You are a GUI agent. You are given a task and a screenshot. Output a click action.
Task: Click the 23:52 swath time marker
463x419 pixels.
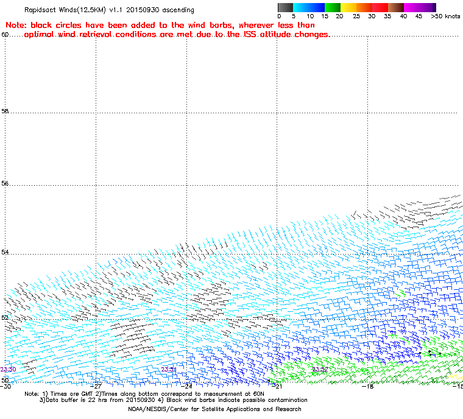[x=320, y=370]
